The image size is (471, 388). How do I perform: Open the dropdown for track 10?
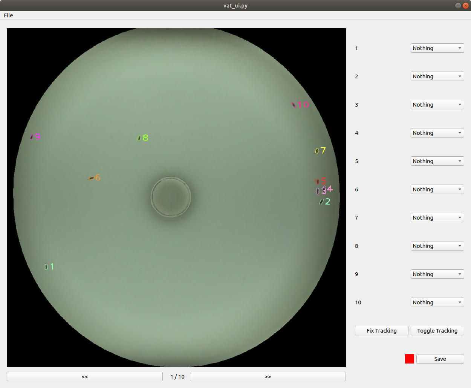click(x=437, y=302)
